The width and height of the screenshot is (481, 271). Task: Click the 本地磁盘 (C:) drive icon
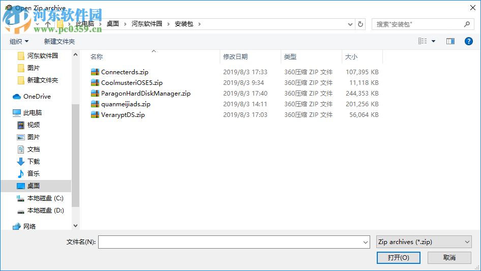(x=20, y=199)
